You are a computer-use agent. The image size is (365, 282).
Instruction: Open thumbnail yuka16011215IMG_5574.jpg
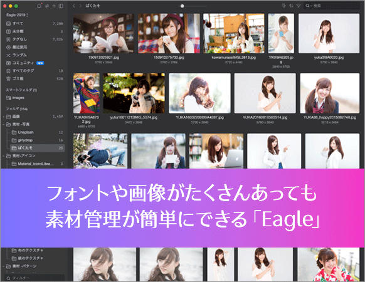tap(134, 93)
